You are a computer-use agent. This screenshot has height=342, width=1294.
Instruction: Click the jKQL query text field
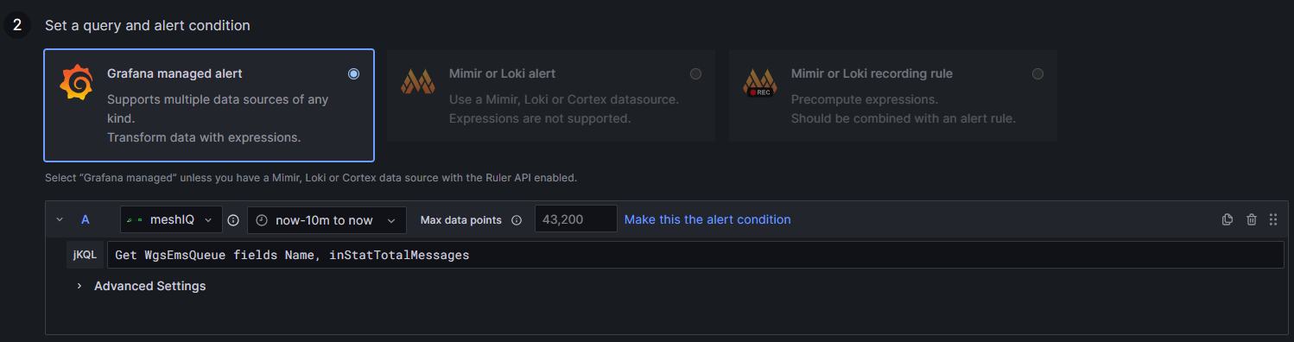695,255
